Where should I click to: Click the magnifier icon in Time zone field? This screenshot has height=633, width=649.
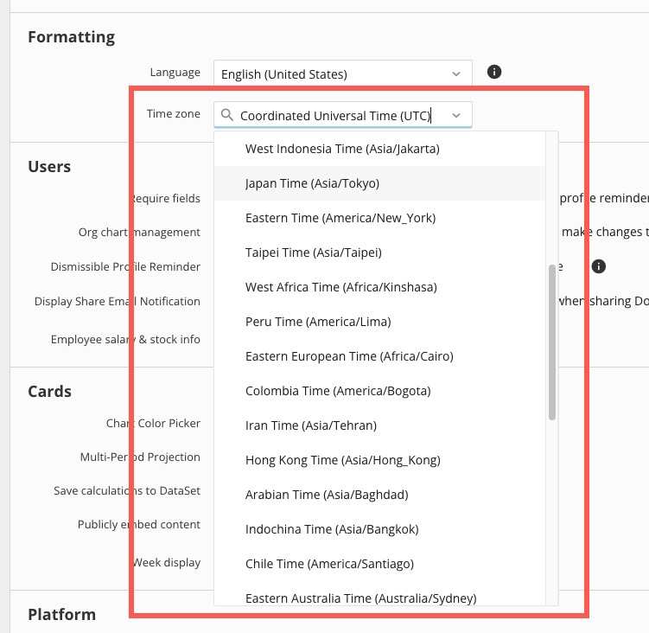[226, 115]
